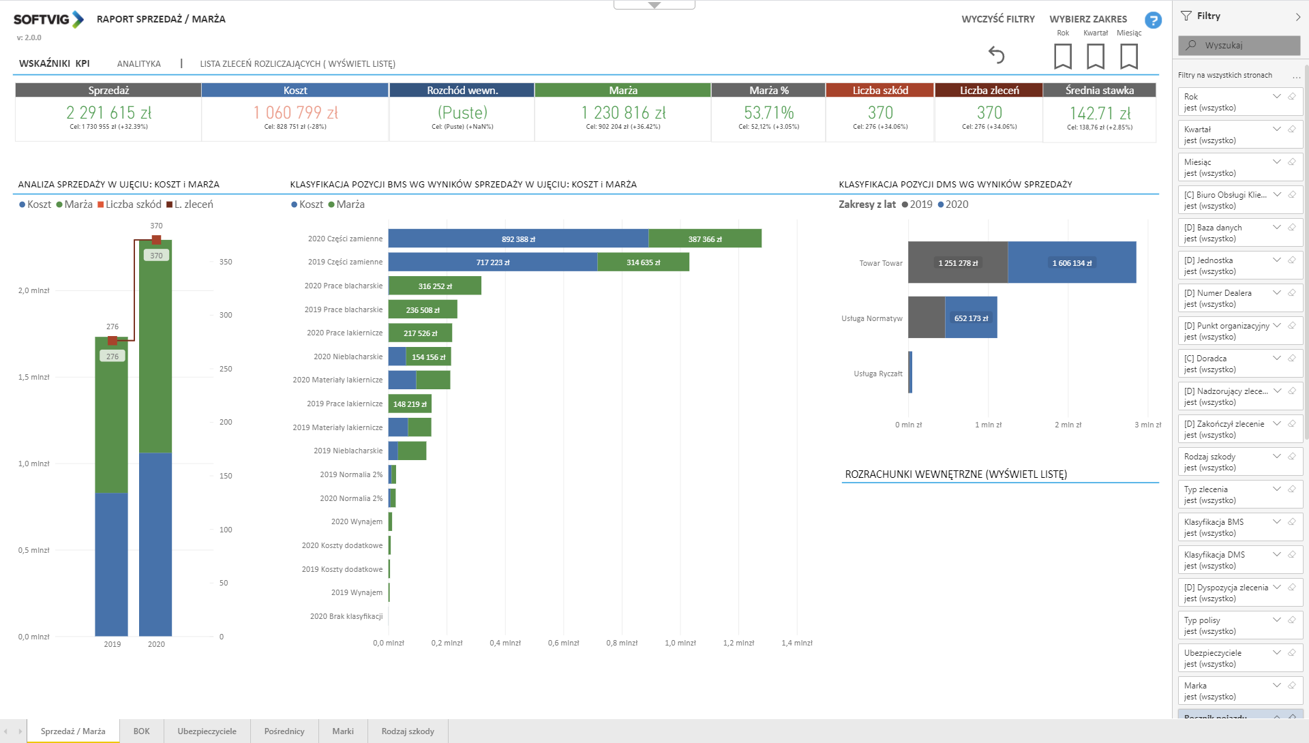
Task: Click the Marża green legend swatch in BMS chart
Action: 331,204
